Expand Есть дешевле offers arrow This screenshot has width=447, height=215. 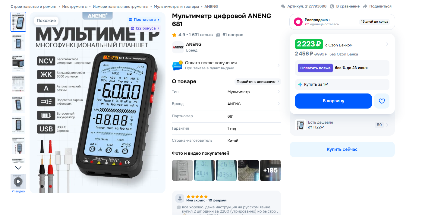click(387, 125)
